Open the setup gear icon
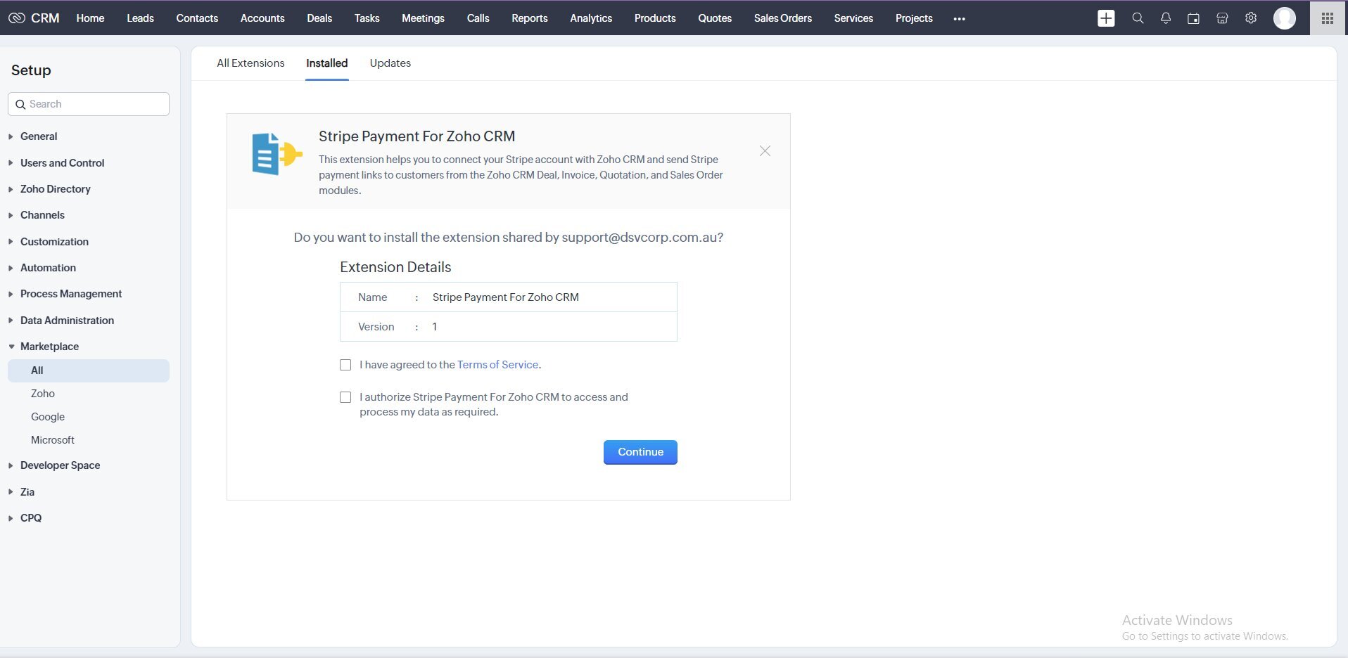1348x658 pixels. click(1251, 18)
